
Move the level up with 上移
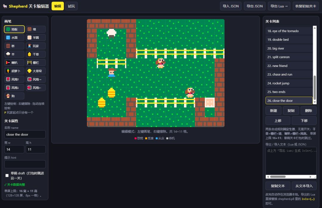[278, 121]
